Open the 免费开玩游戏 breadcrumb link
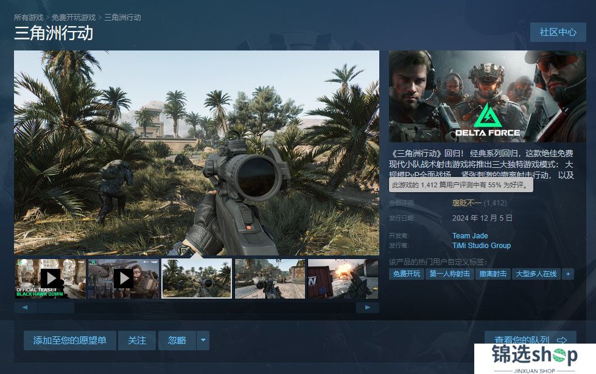Viewport: 596px width, 374px height. pos(74,18)
